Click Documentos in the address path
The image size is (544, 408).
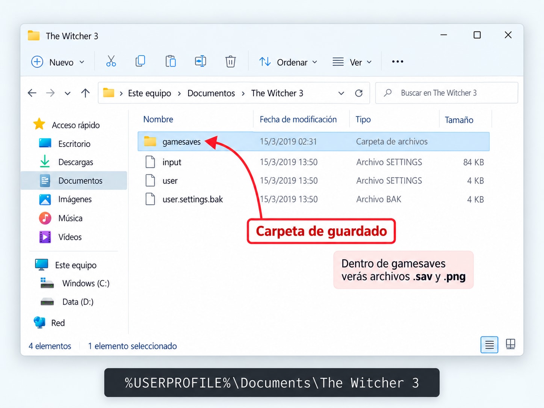211,93
